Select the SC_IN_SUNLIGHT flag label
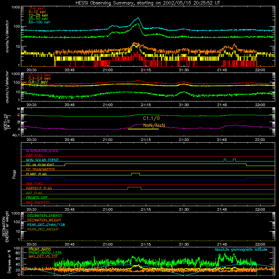Image resolution: width=279 pixels, height=279 pixels. pyautogui.click(x=40, y=165)
